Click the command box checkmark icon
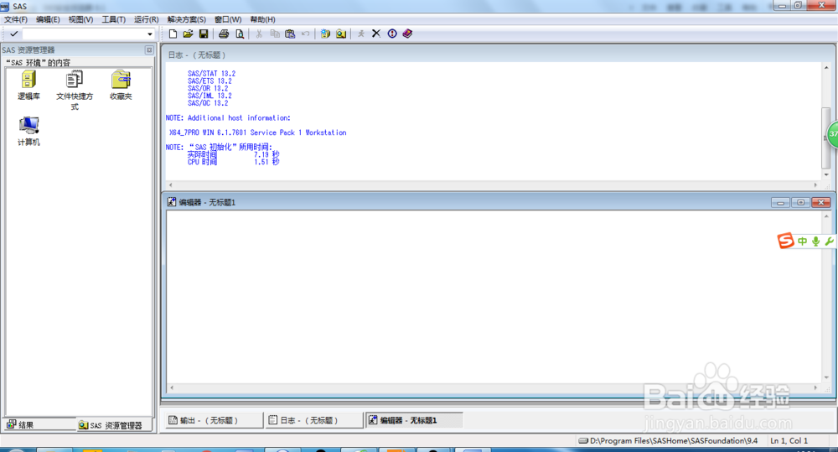Viewport: 838px width, 452px height. tap(14, 34)
